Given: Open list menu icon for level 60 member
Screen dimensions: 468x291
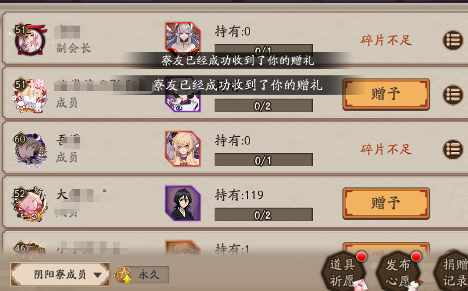Looking at the screenshot, I should click(x=453, y=149).
